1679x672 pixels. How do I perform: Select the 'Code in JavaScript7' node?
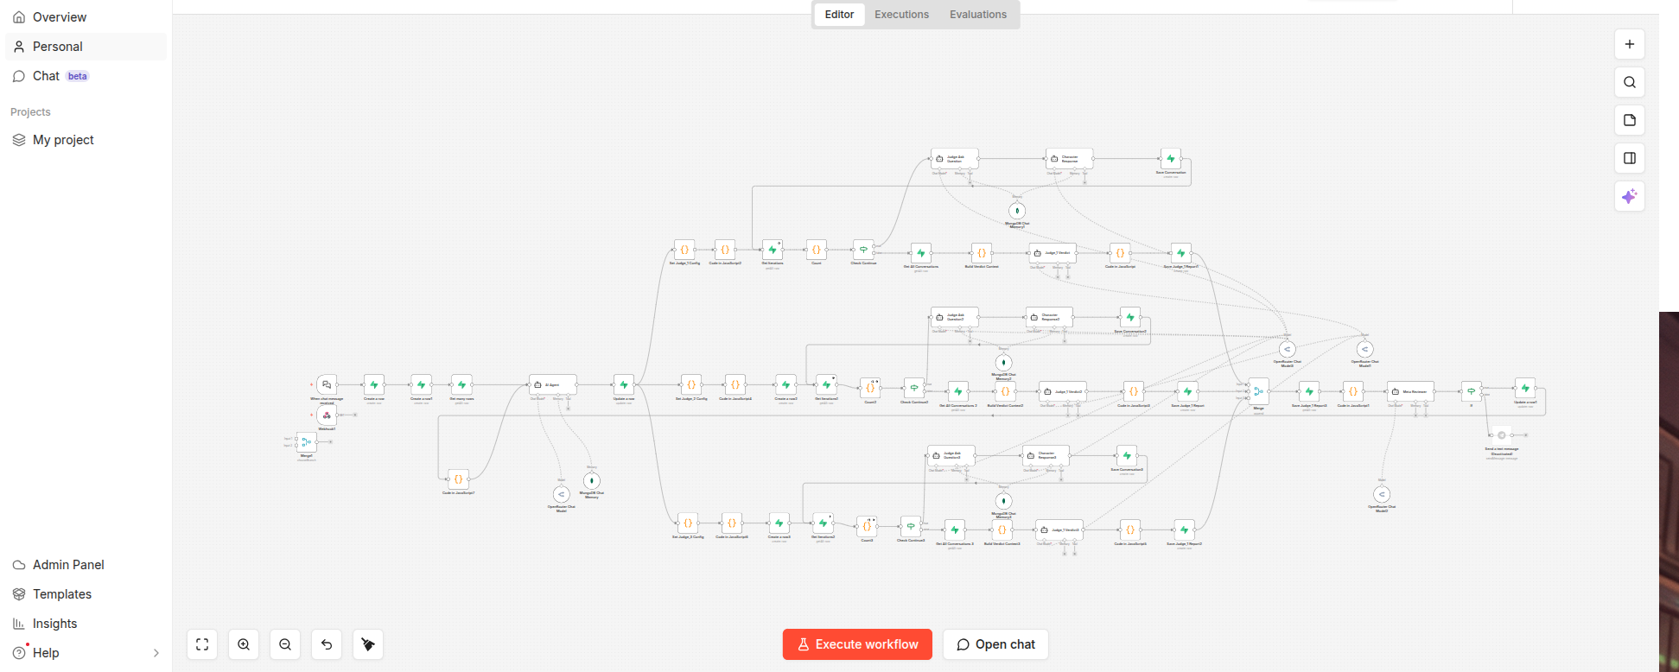pos(459,479)
